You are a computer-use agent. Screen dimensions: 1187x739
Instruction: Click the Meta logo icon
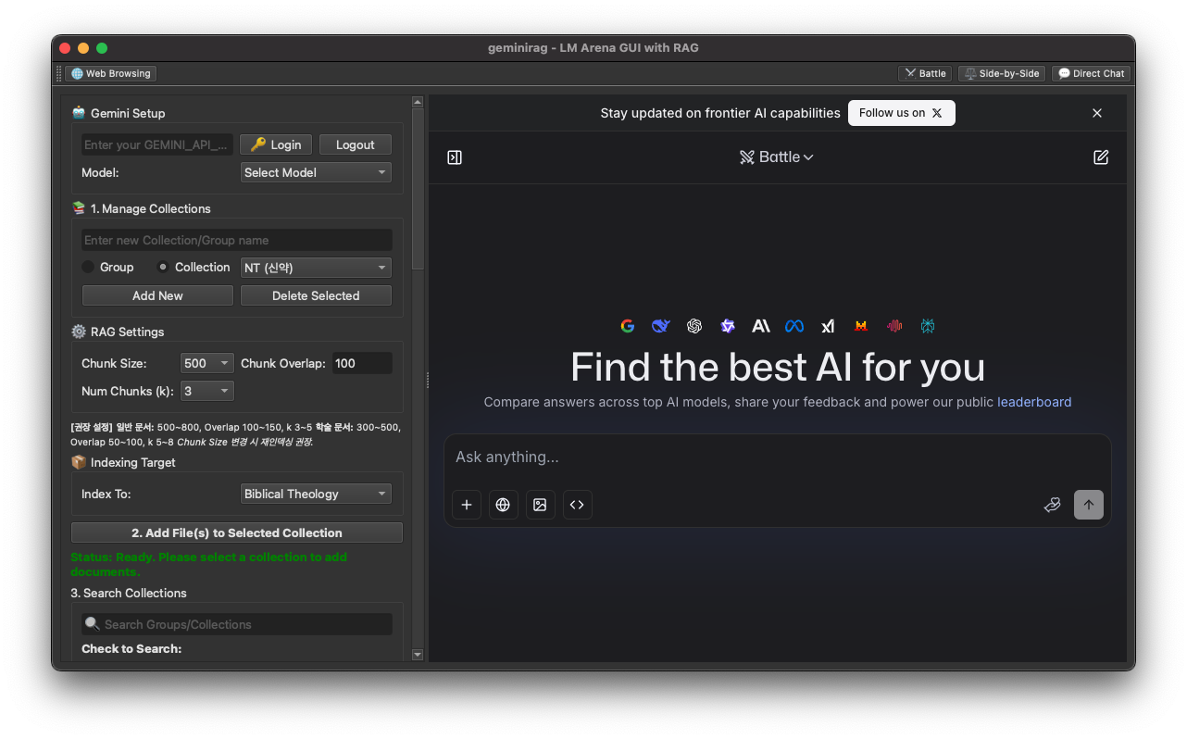point(794,326)
